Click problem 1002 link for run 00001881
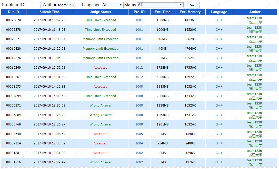Image resolution: width=279 pixels, height=169 pixels. click(139, 153)
